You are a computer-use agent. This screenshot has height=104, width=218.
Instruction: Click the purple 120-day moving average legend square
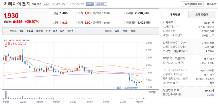[24, 40]
